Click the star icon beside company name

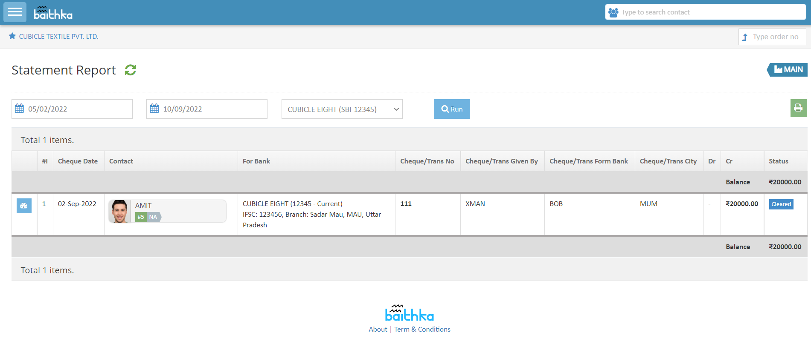[x=12, y=36]
